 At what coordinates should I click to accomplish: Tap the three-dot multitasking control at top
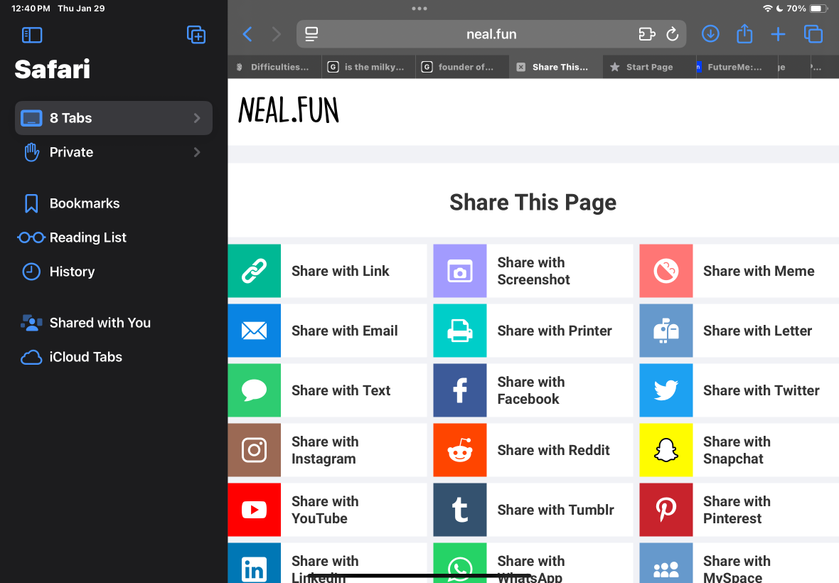click(419, 9)
